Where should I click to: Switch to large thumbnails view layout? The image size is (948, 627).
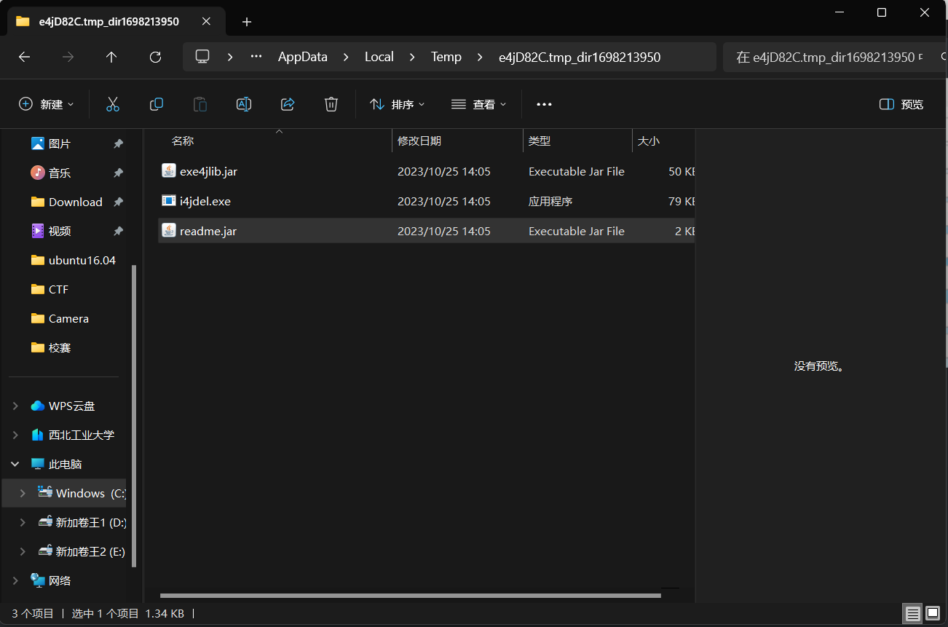point(932,613)
